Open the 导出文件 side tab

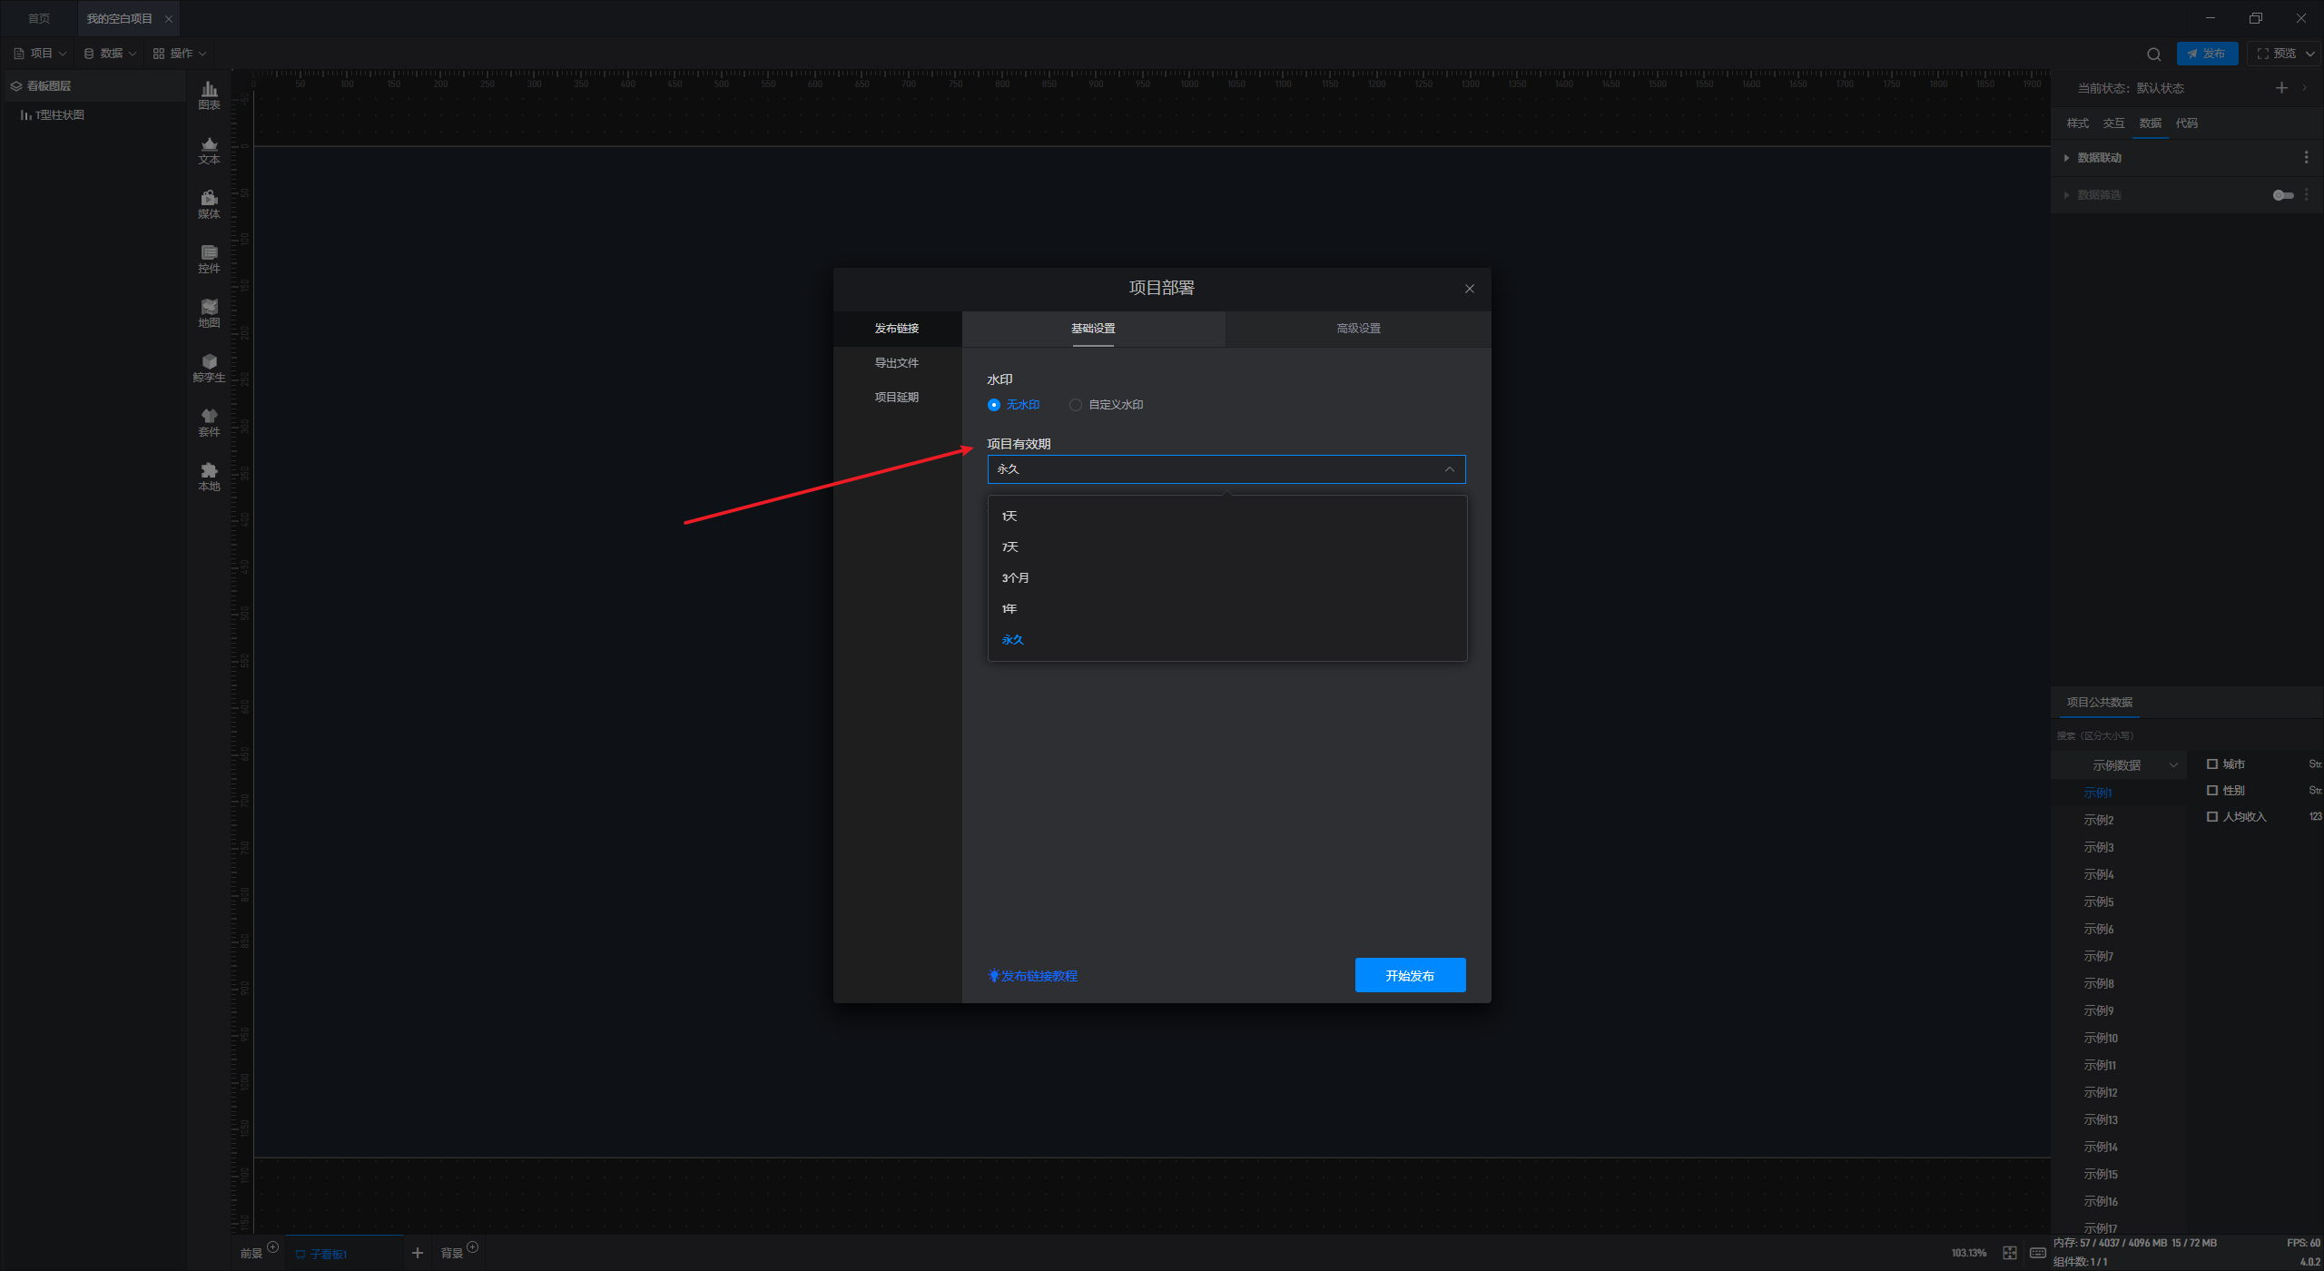896,363
